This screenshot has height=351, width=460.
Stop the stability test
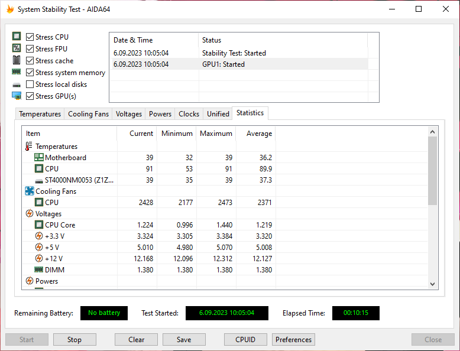click(74, 340)
